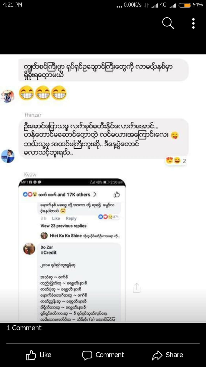The width and height of the screenshot is (206, 367).
Task: Tap the 4G signal indicator
Action: [x=163, y=5]
